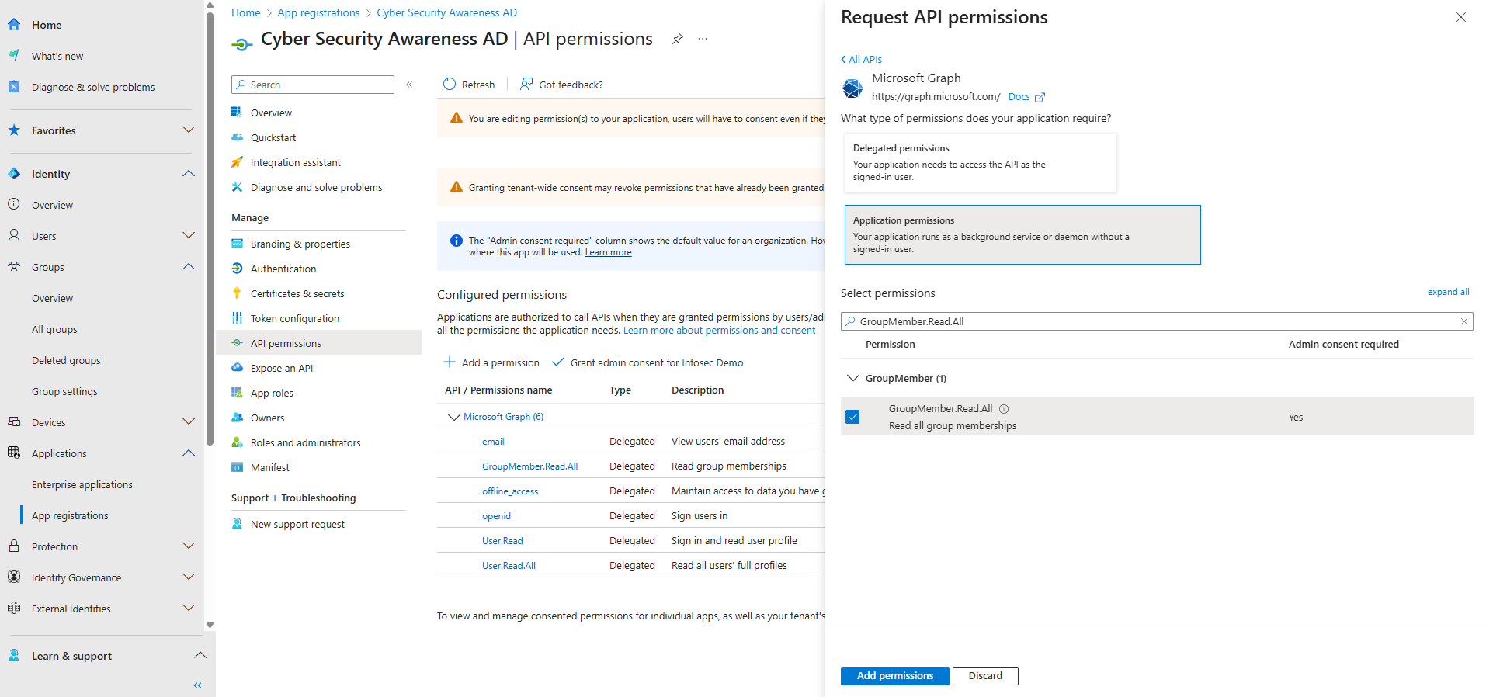This screenshot has height=697, width=1486.
Task: Clear the GroupMember.Read.All search field
Action: (x=1463, y=321)
